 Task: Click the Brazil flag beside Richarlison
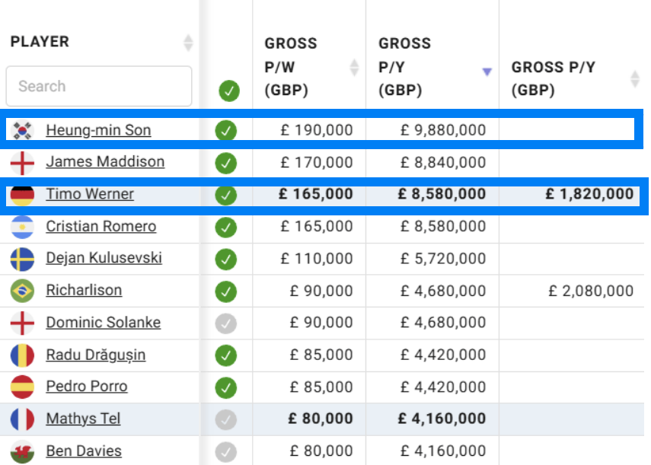click(x=22, y=291)
